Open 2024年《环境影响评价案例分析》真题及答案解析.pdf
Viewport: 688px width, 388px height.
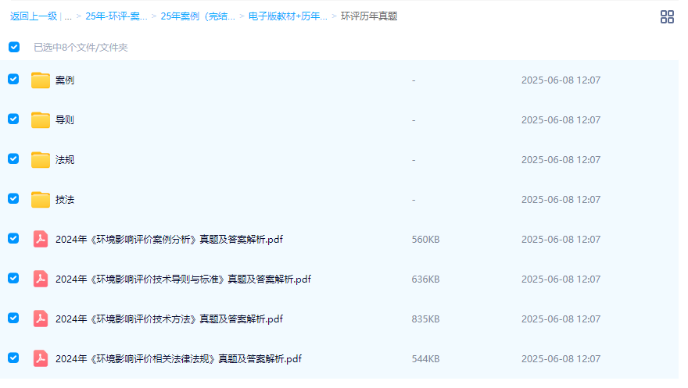[x=170, y=240]
